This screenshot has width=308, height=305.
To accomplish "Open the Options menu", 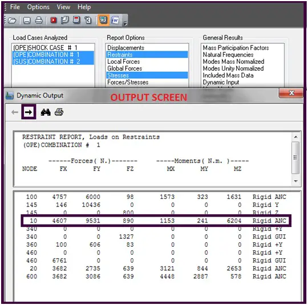I will pos(38,7).
